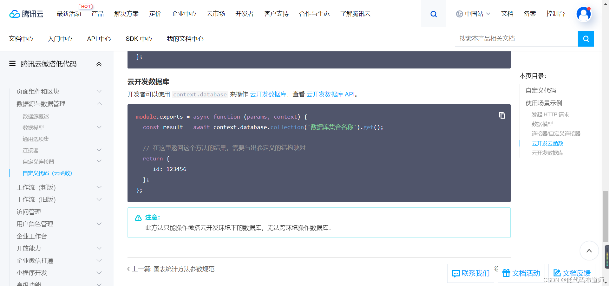Switch to the SDK 中心 tab

tap(139, 39)
